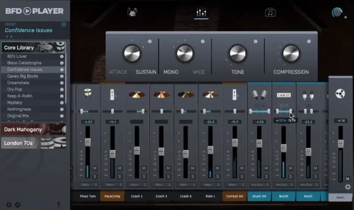Select the Crash 3 cymbal icon
Image resolution: width=354 pixels, height=210 pixels.
click(186, 95)
